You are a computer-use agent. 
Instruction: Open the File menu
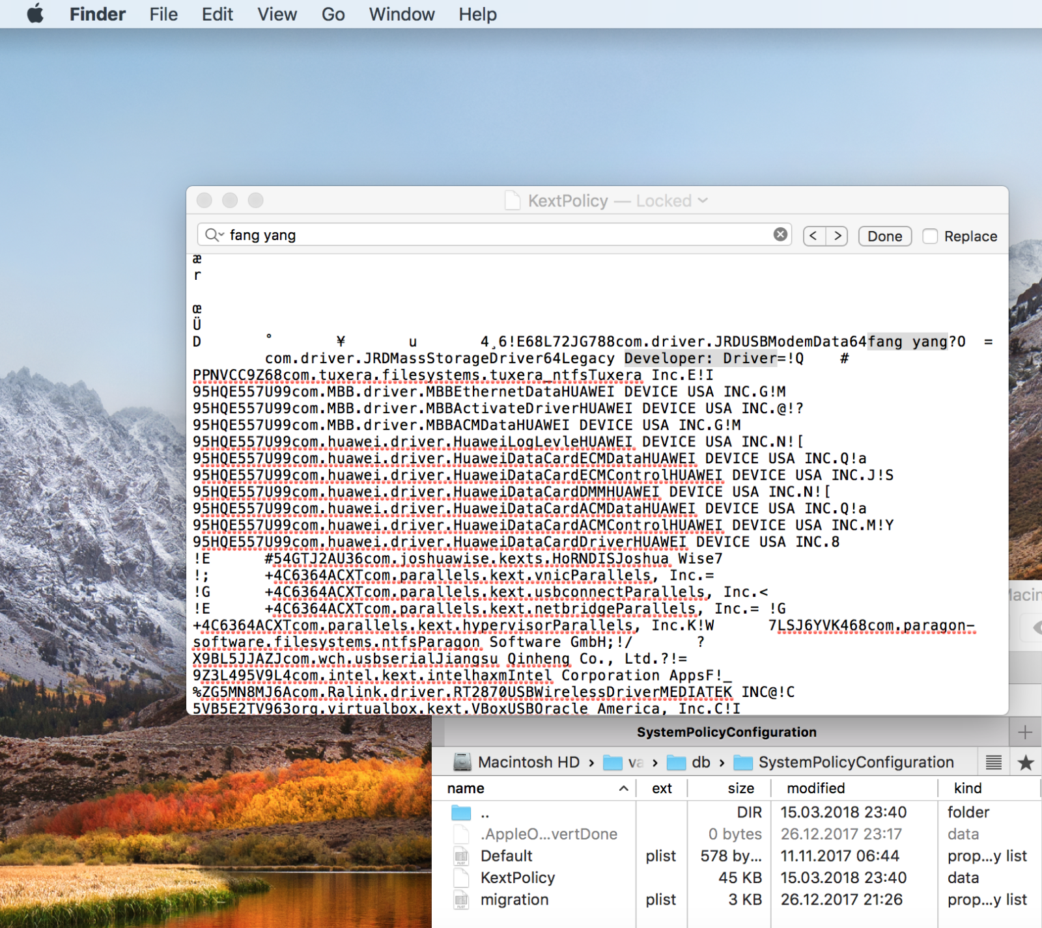click(x=163, y=14)
